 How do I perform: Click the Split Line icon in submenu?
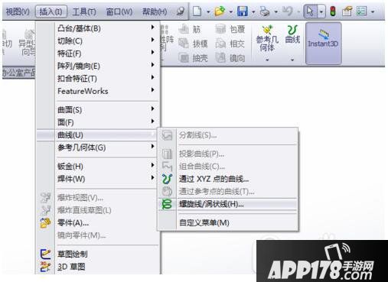pos(167,135)
